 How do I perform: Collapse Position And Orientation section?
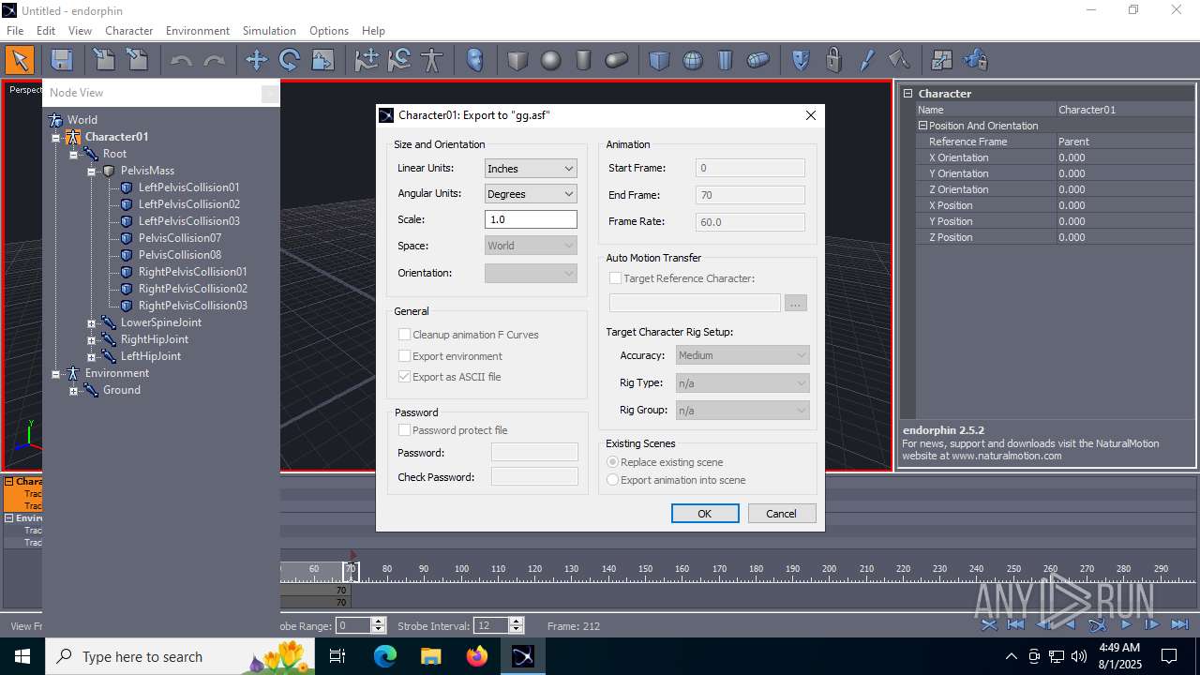pos(922,126)
